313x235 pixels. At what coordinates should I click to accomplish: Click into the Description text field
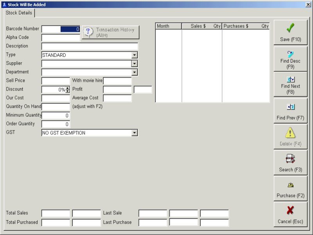pos(90,46)
